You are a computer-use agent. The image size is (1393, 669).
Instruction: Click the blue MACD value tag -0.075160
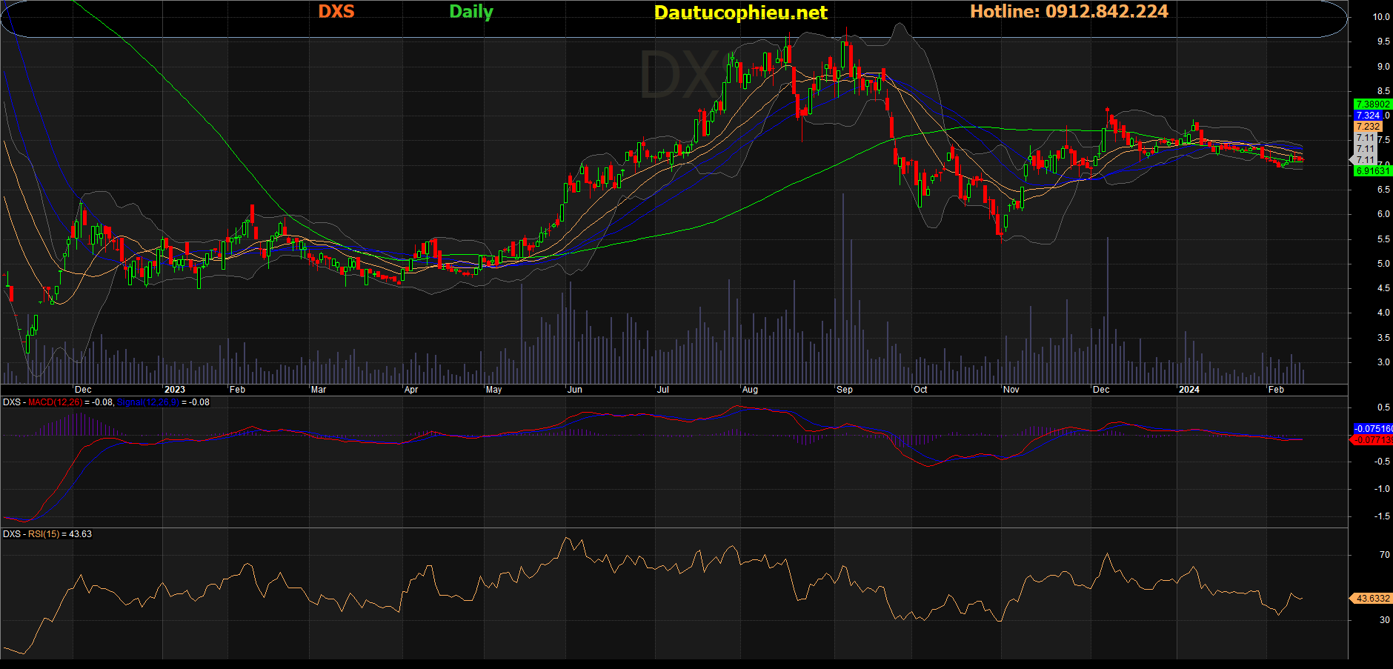tap(1372, 429)
